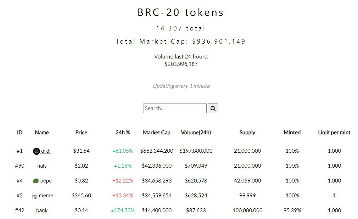Sort by the Limit per mint header

[334, 133]
